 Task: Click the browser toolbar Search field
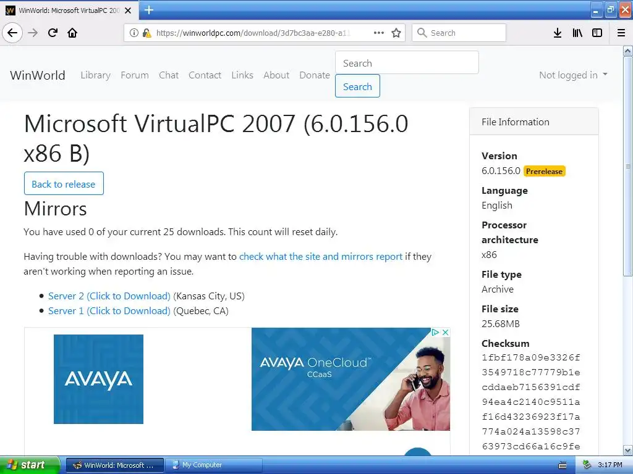click(x=459, y=33)
